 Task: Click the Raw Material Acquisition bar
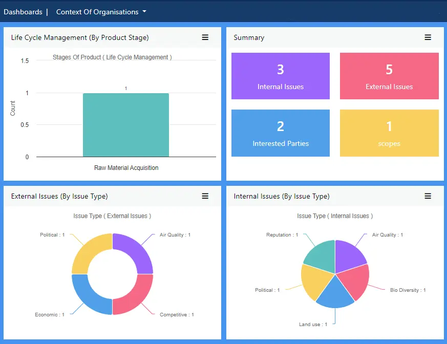(126, 125)
